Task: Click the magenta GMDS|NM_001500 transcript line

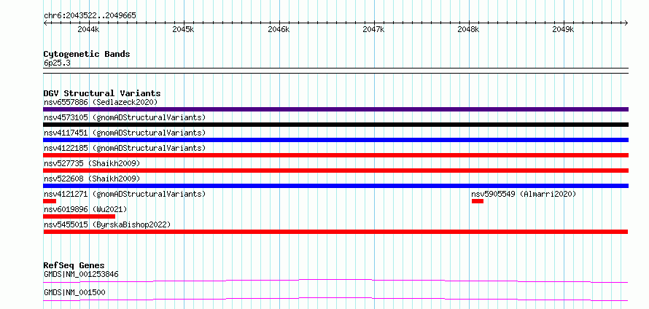Action: point(335,299)
